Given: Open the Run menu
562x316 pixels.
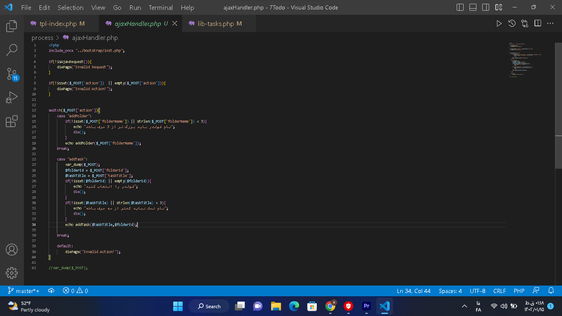Looking at the screenshot, I should [x=135, y=7].
